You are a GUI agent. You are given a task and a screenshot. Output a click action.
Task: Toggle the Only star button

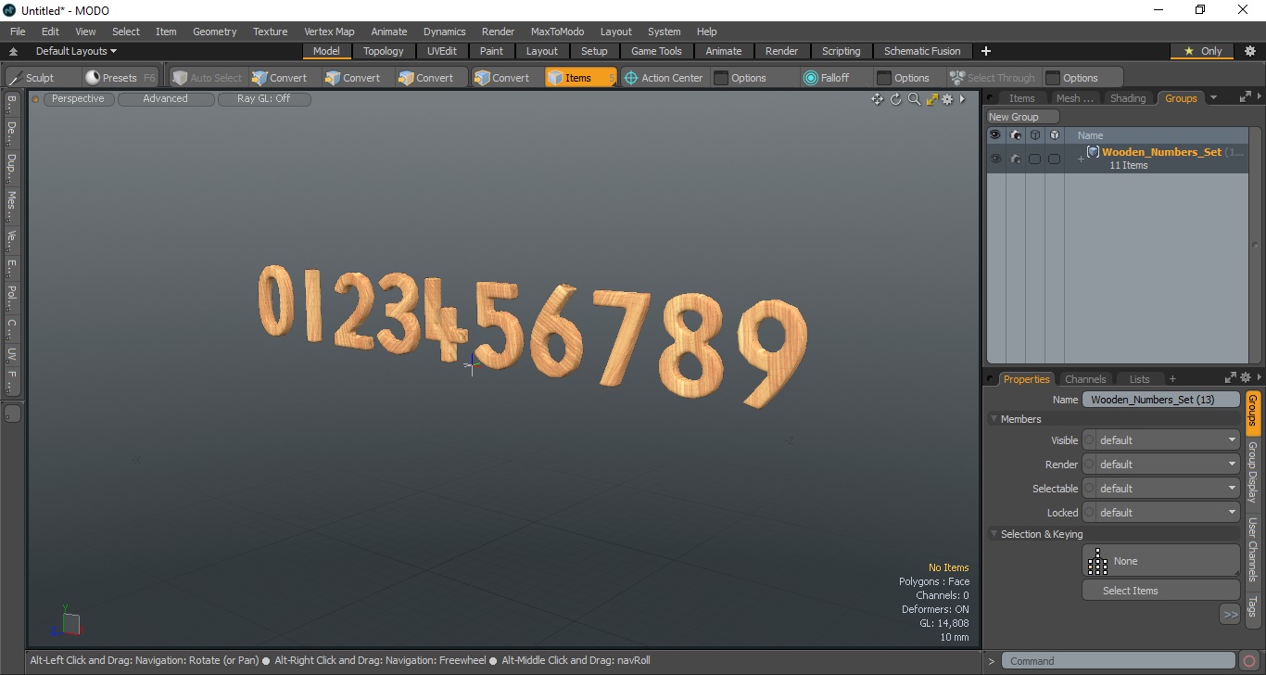pos(1203,51)
